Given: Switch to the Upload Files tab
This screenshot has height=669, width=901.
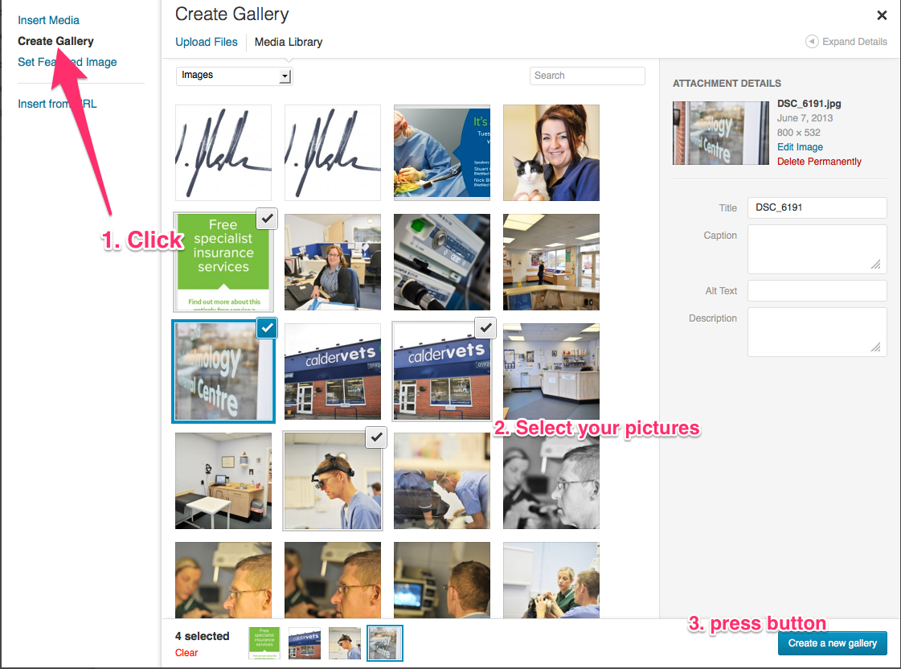Looking at the screenshot, I should tap(207, 42).
